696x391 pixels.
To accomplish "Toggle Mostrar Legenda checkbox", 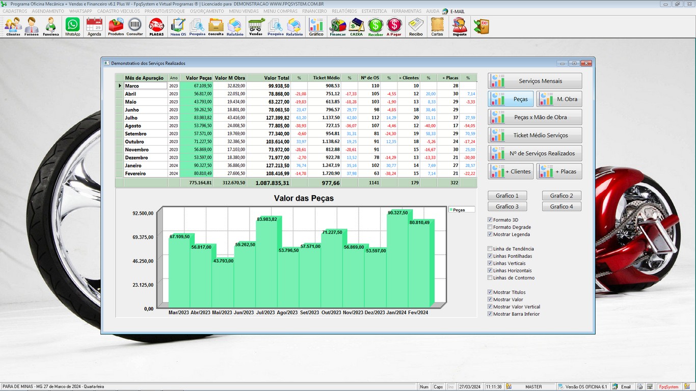I will (490, 234).
